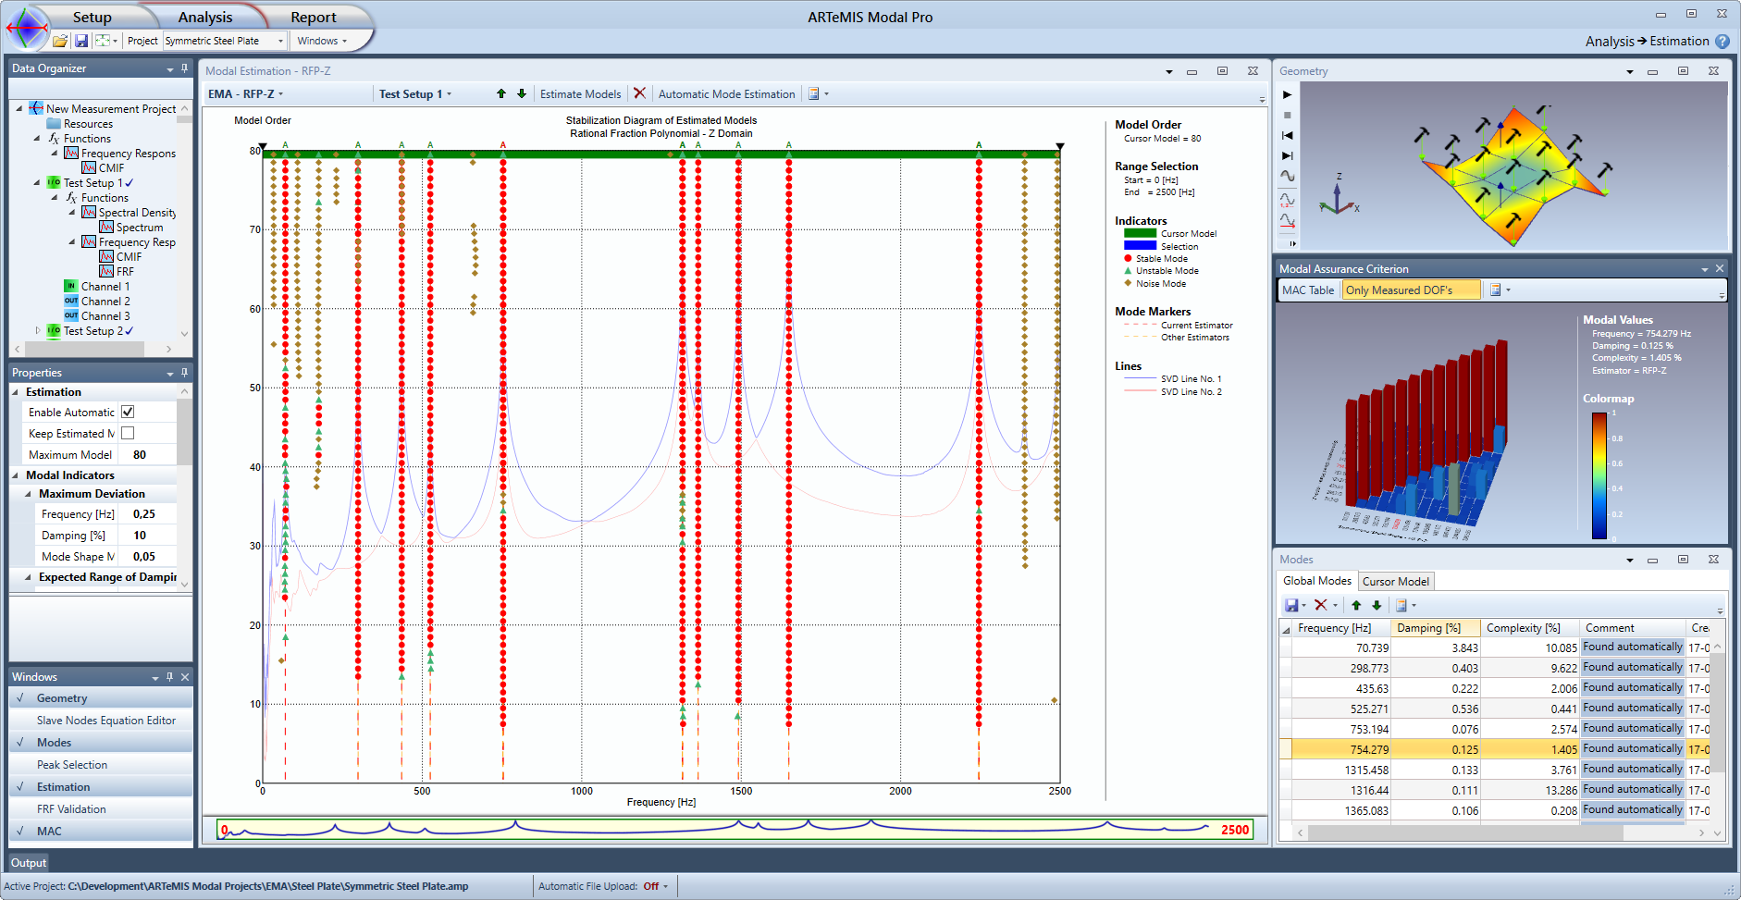This screenshot has height=900, width=1741.
Task: Stop the Geometry animation
Action: tap(1287, 115)
